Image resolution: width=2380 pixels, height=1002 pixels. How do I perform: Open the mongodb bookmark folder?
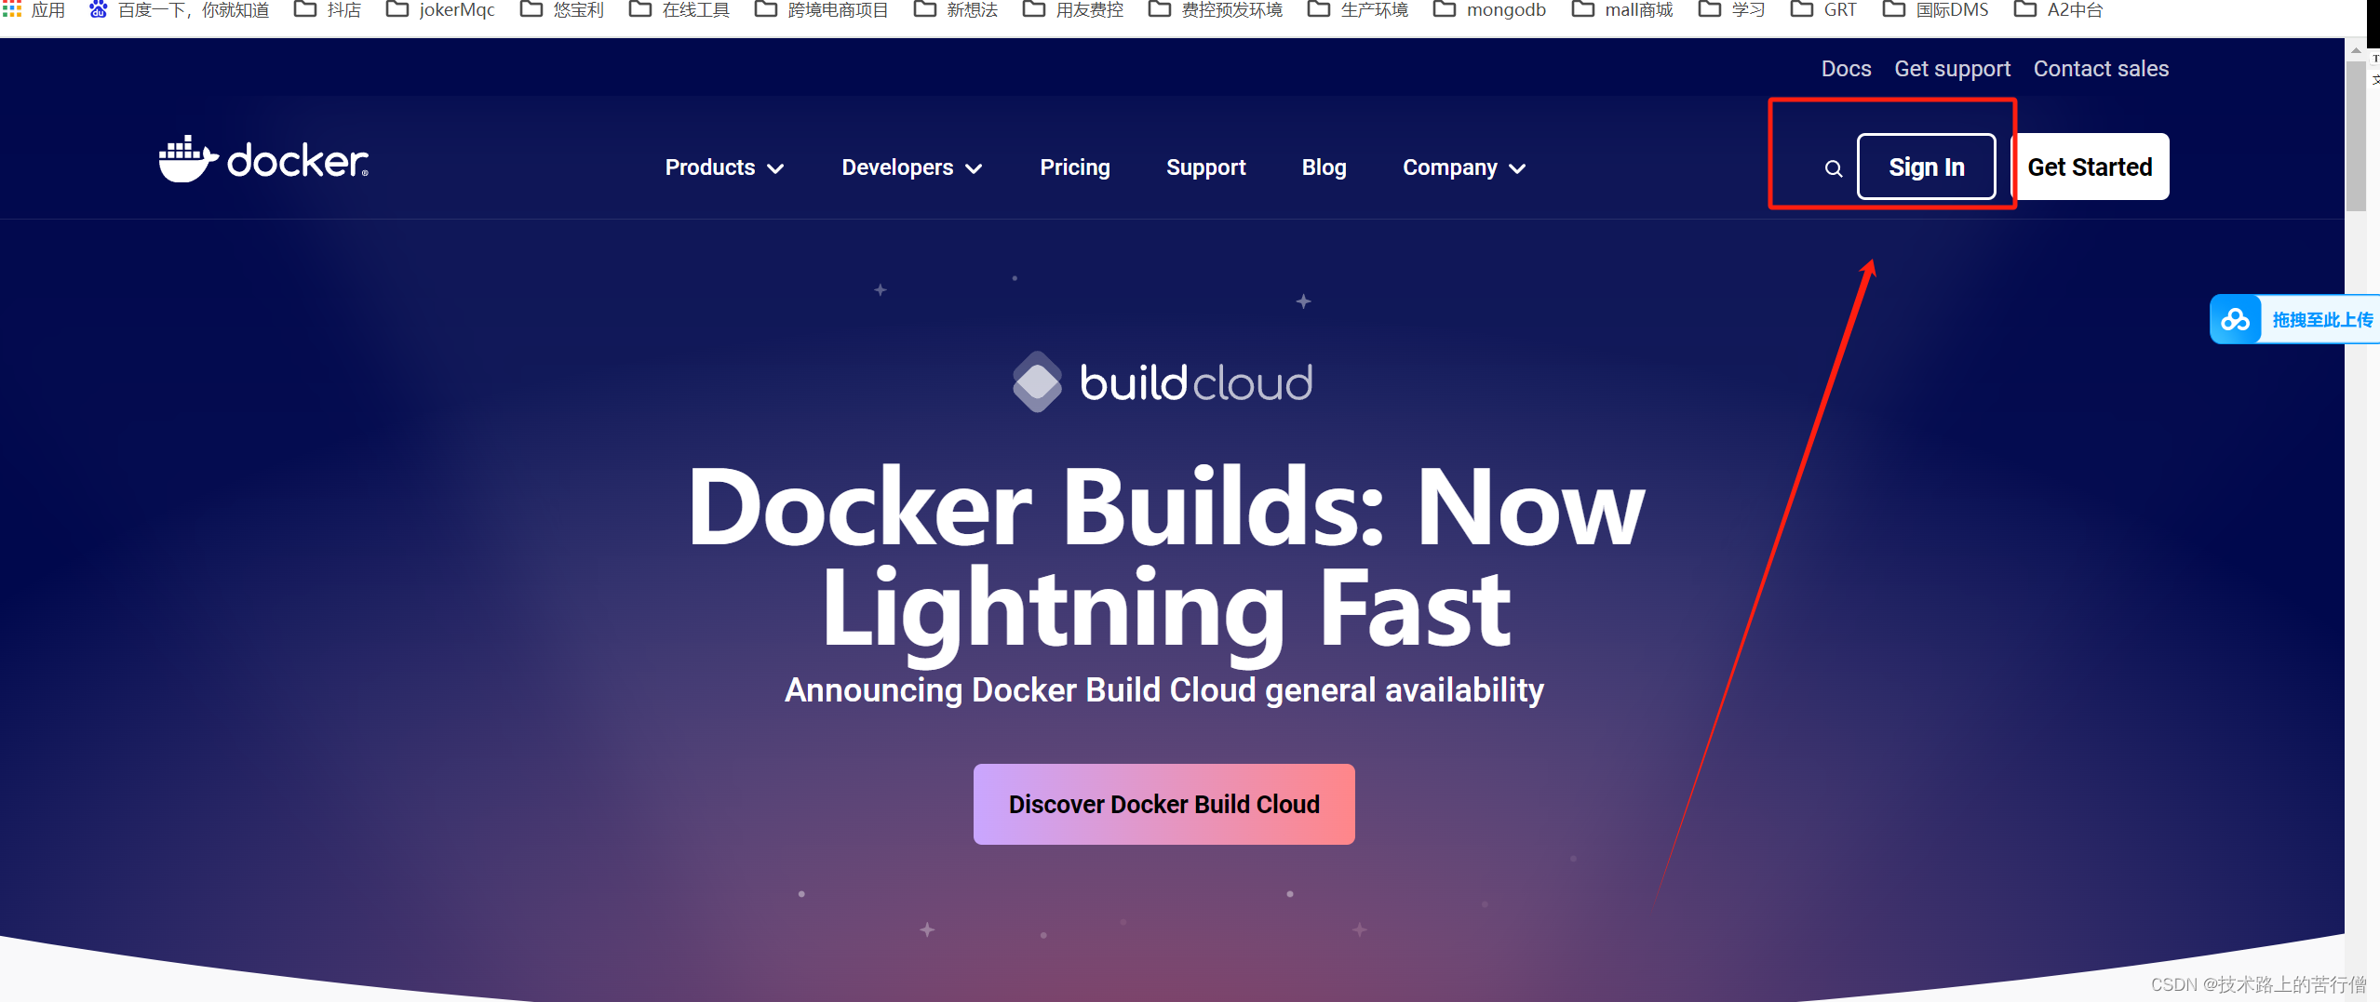(1489, 9)
